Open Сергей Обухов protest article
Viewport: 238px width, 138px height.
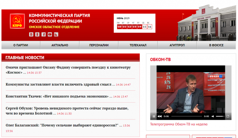coord(67,111)
